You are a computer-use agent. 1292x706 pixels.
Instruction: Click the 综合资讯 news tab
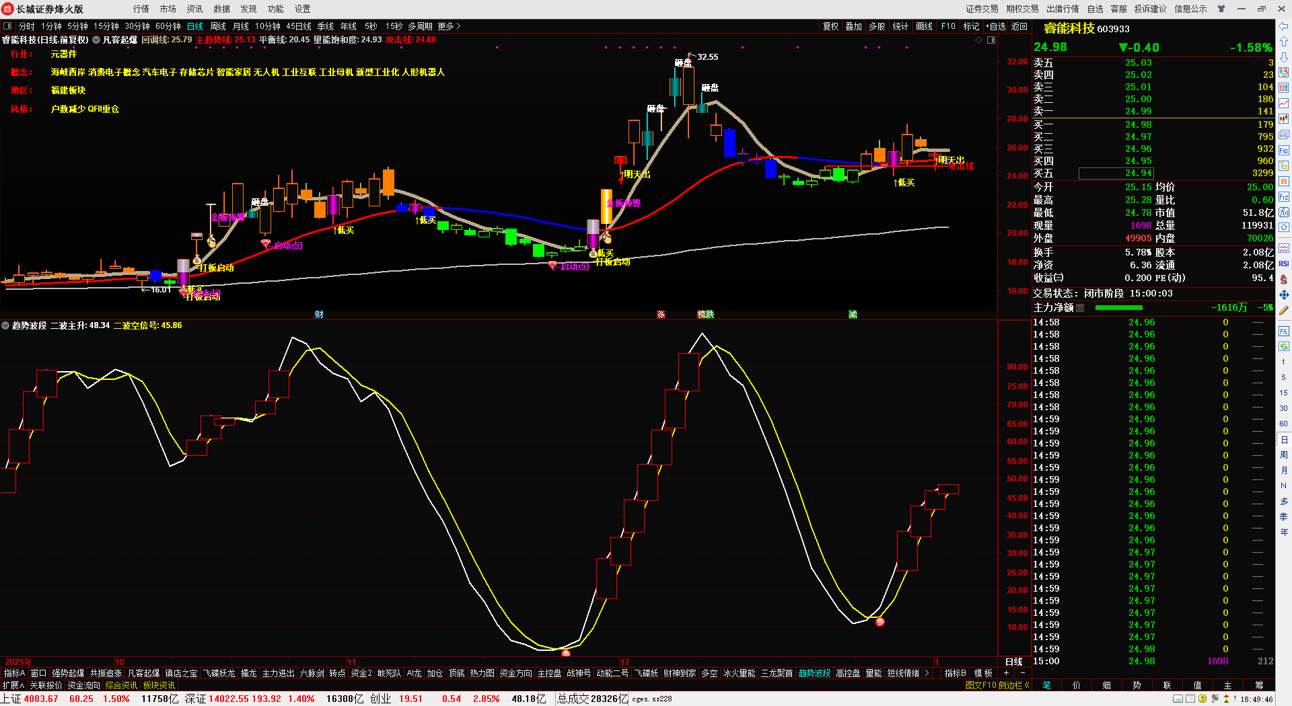(x=121, y=685)
